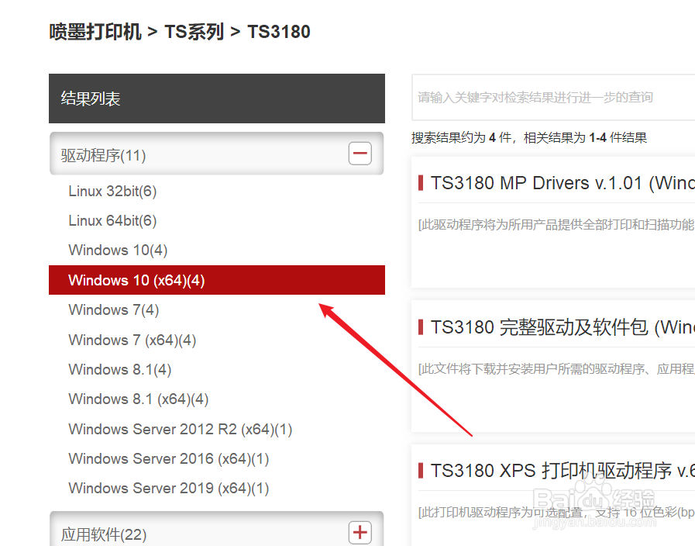The image size is (695, 546).
Task: Open TS3180 MP Drivers v.1.01 result
Action: click(x=563, y=183)
